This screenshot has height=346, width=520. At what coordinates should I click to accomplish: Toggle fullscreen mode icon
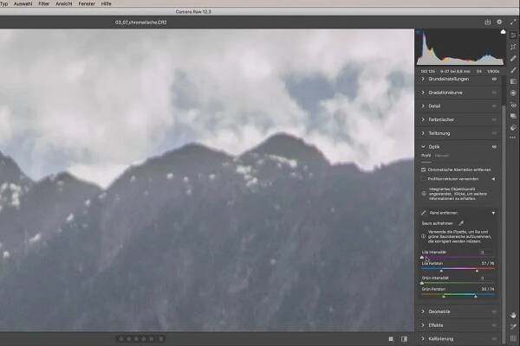[x=511, y=22]
